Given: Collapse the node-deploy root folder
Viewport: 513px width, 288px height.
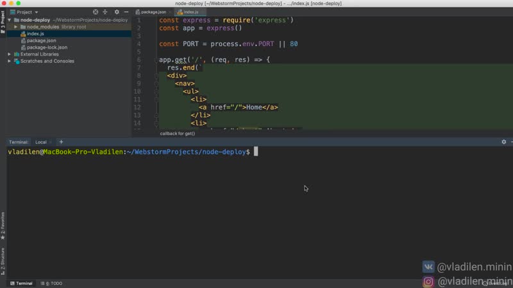Looking at the screenshot, I should click(x=9, y=20).
